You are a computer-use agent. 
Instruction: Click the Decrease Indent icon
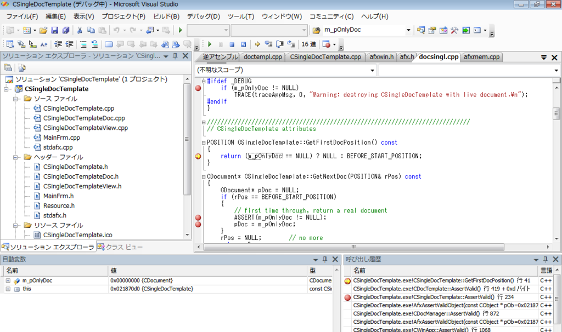coord(58,44)
